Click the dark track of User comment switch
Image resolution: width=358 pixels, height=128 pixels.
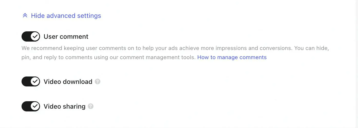coord(26,36)
